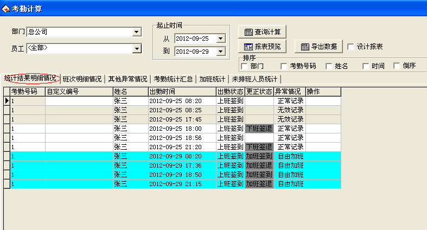
Task: Click 加班签到 in the 18:50 row
Action: click(x=259, y=175)
